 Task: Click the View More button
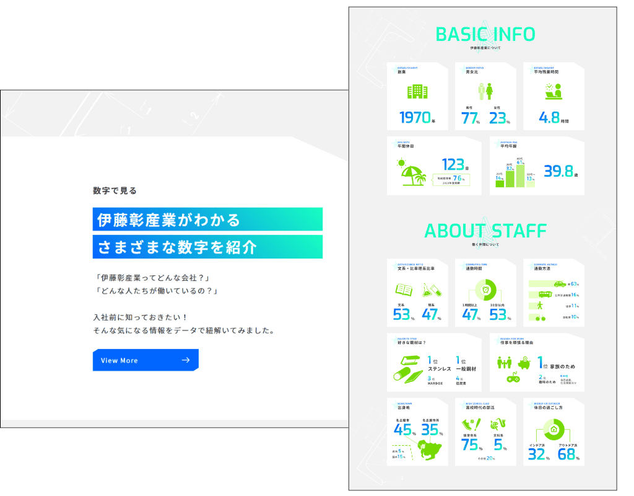(x=145, y=360)
